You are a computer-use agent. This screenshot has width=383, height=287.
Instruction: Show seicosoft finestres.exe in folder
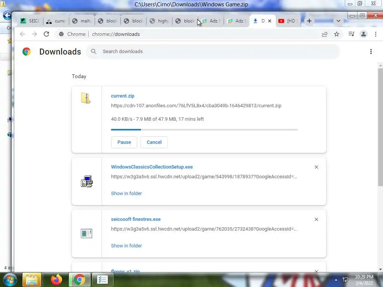[x=126, y=246]
